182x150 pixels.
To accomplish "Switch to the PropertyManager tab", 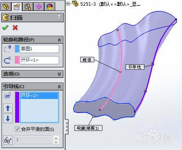I will [17, 7].
